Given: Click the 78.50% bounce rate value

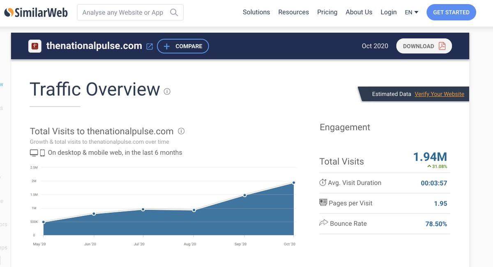Looking at the screenshot, I should pos(436,224).
